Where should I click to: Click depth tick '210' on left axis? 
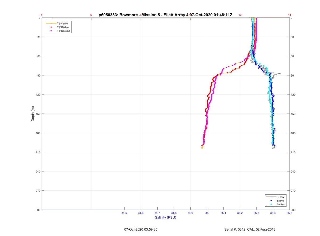point(38,152)
